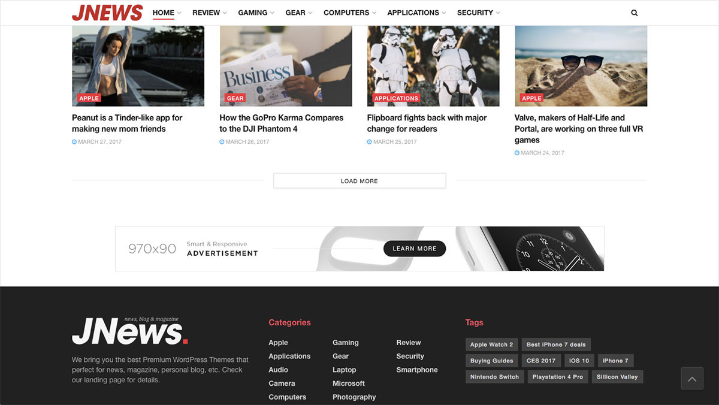The height and width of the screenshot is (405, 719).
Task: Click the clock icon beside March 27, 2017
Action: 74,142
